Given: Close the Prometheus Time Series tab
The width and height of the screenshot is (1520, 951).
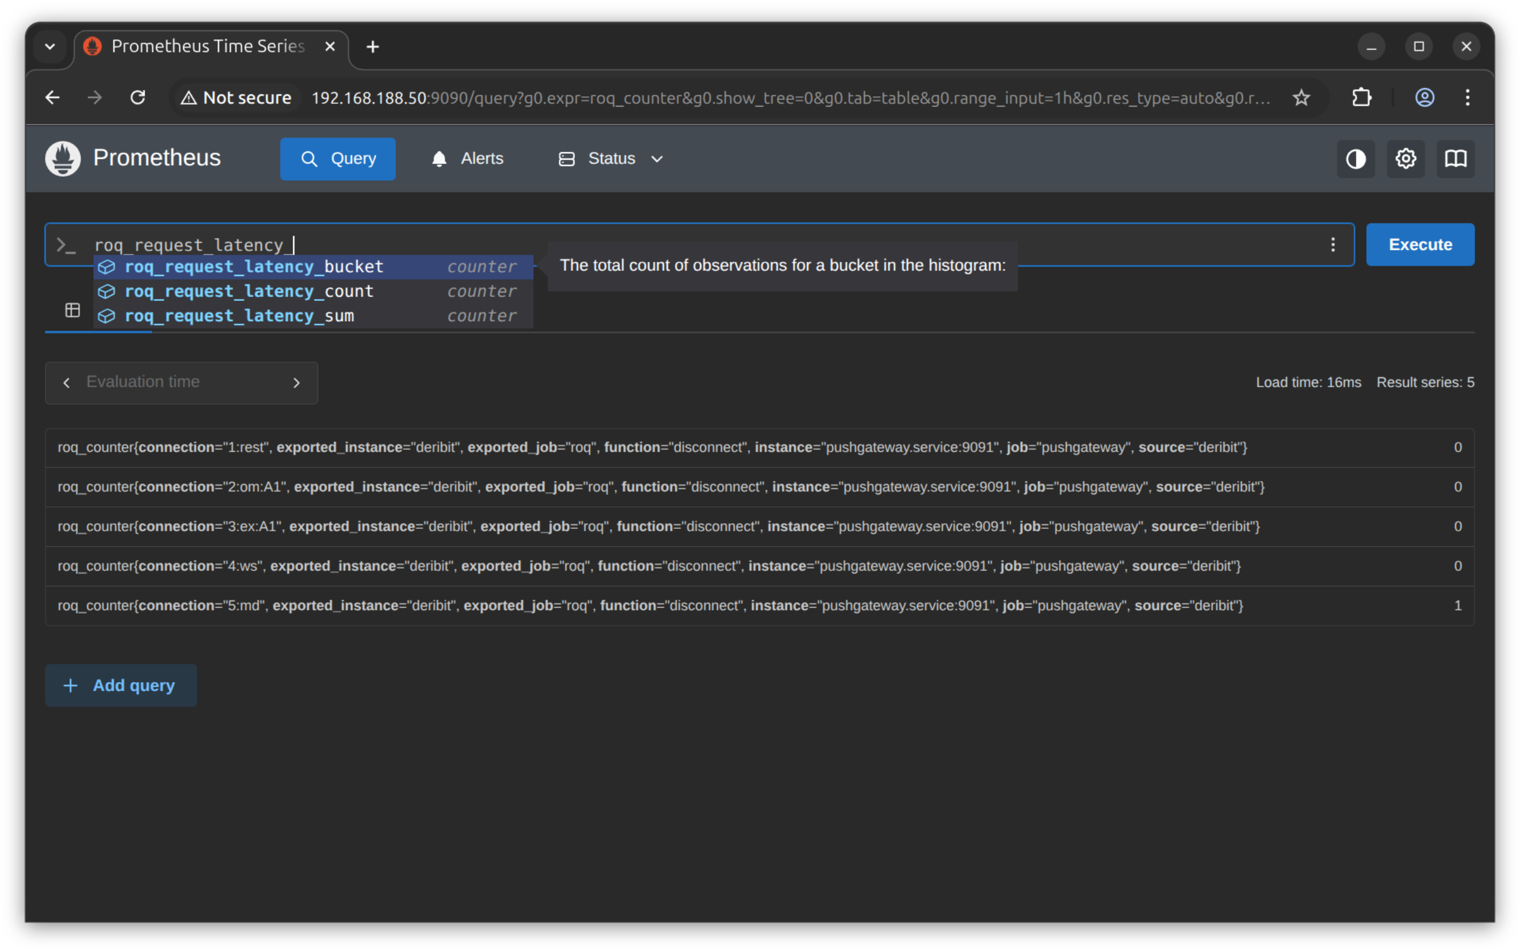Looking at the screenshot, I should coord(330,46).
